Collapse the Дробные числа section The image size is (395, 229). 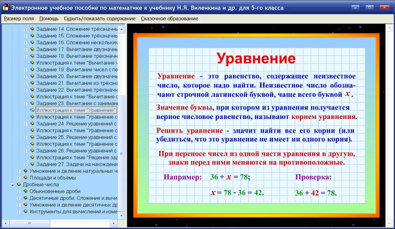tap(12, 185)
